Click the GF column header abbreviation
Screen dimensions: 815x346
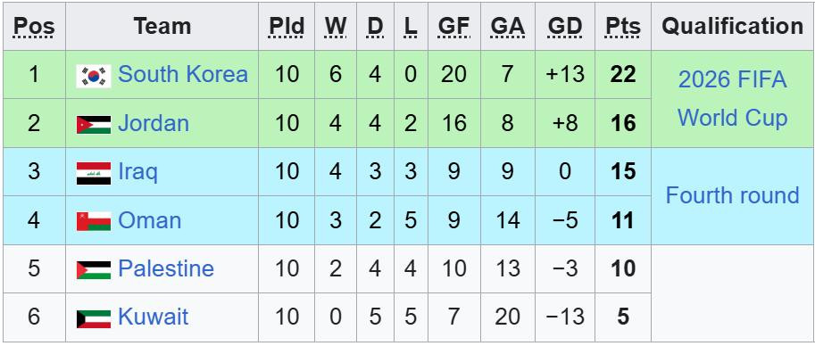(x=453, y=26)
